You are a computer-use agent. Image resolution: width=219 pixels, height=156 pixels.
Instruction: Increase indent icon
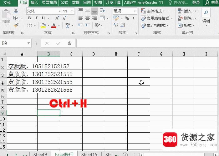click(88, 25)
